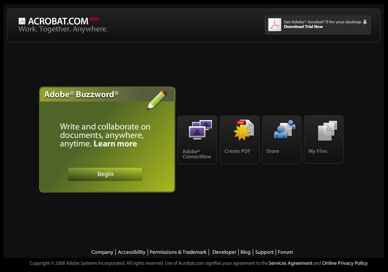Click the Create PDF label text
Image resolution: width=388 pixels, height=272 pixels.
(x=237, y=151)
